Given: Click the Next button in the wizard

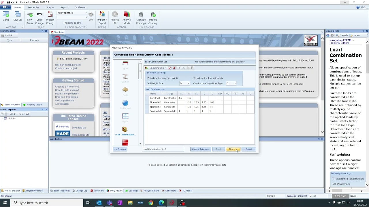Looking at the screenshot, I should (x=233, y=149).
